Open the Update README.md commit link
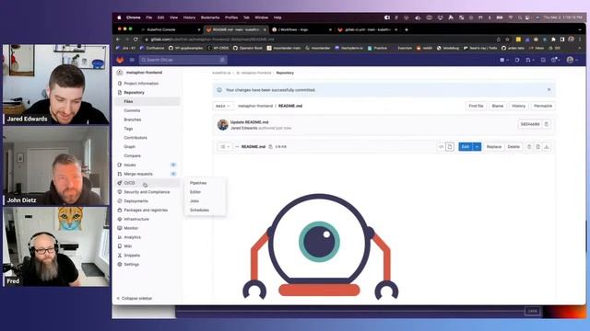590x331 pixels. click(249, 122)
